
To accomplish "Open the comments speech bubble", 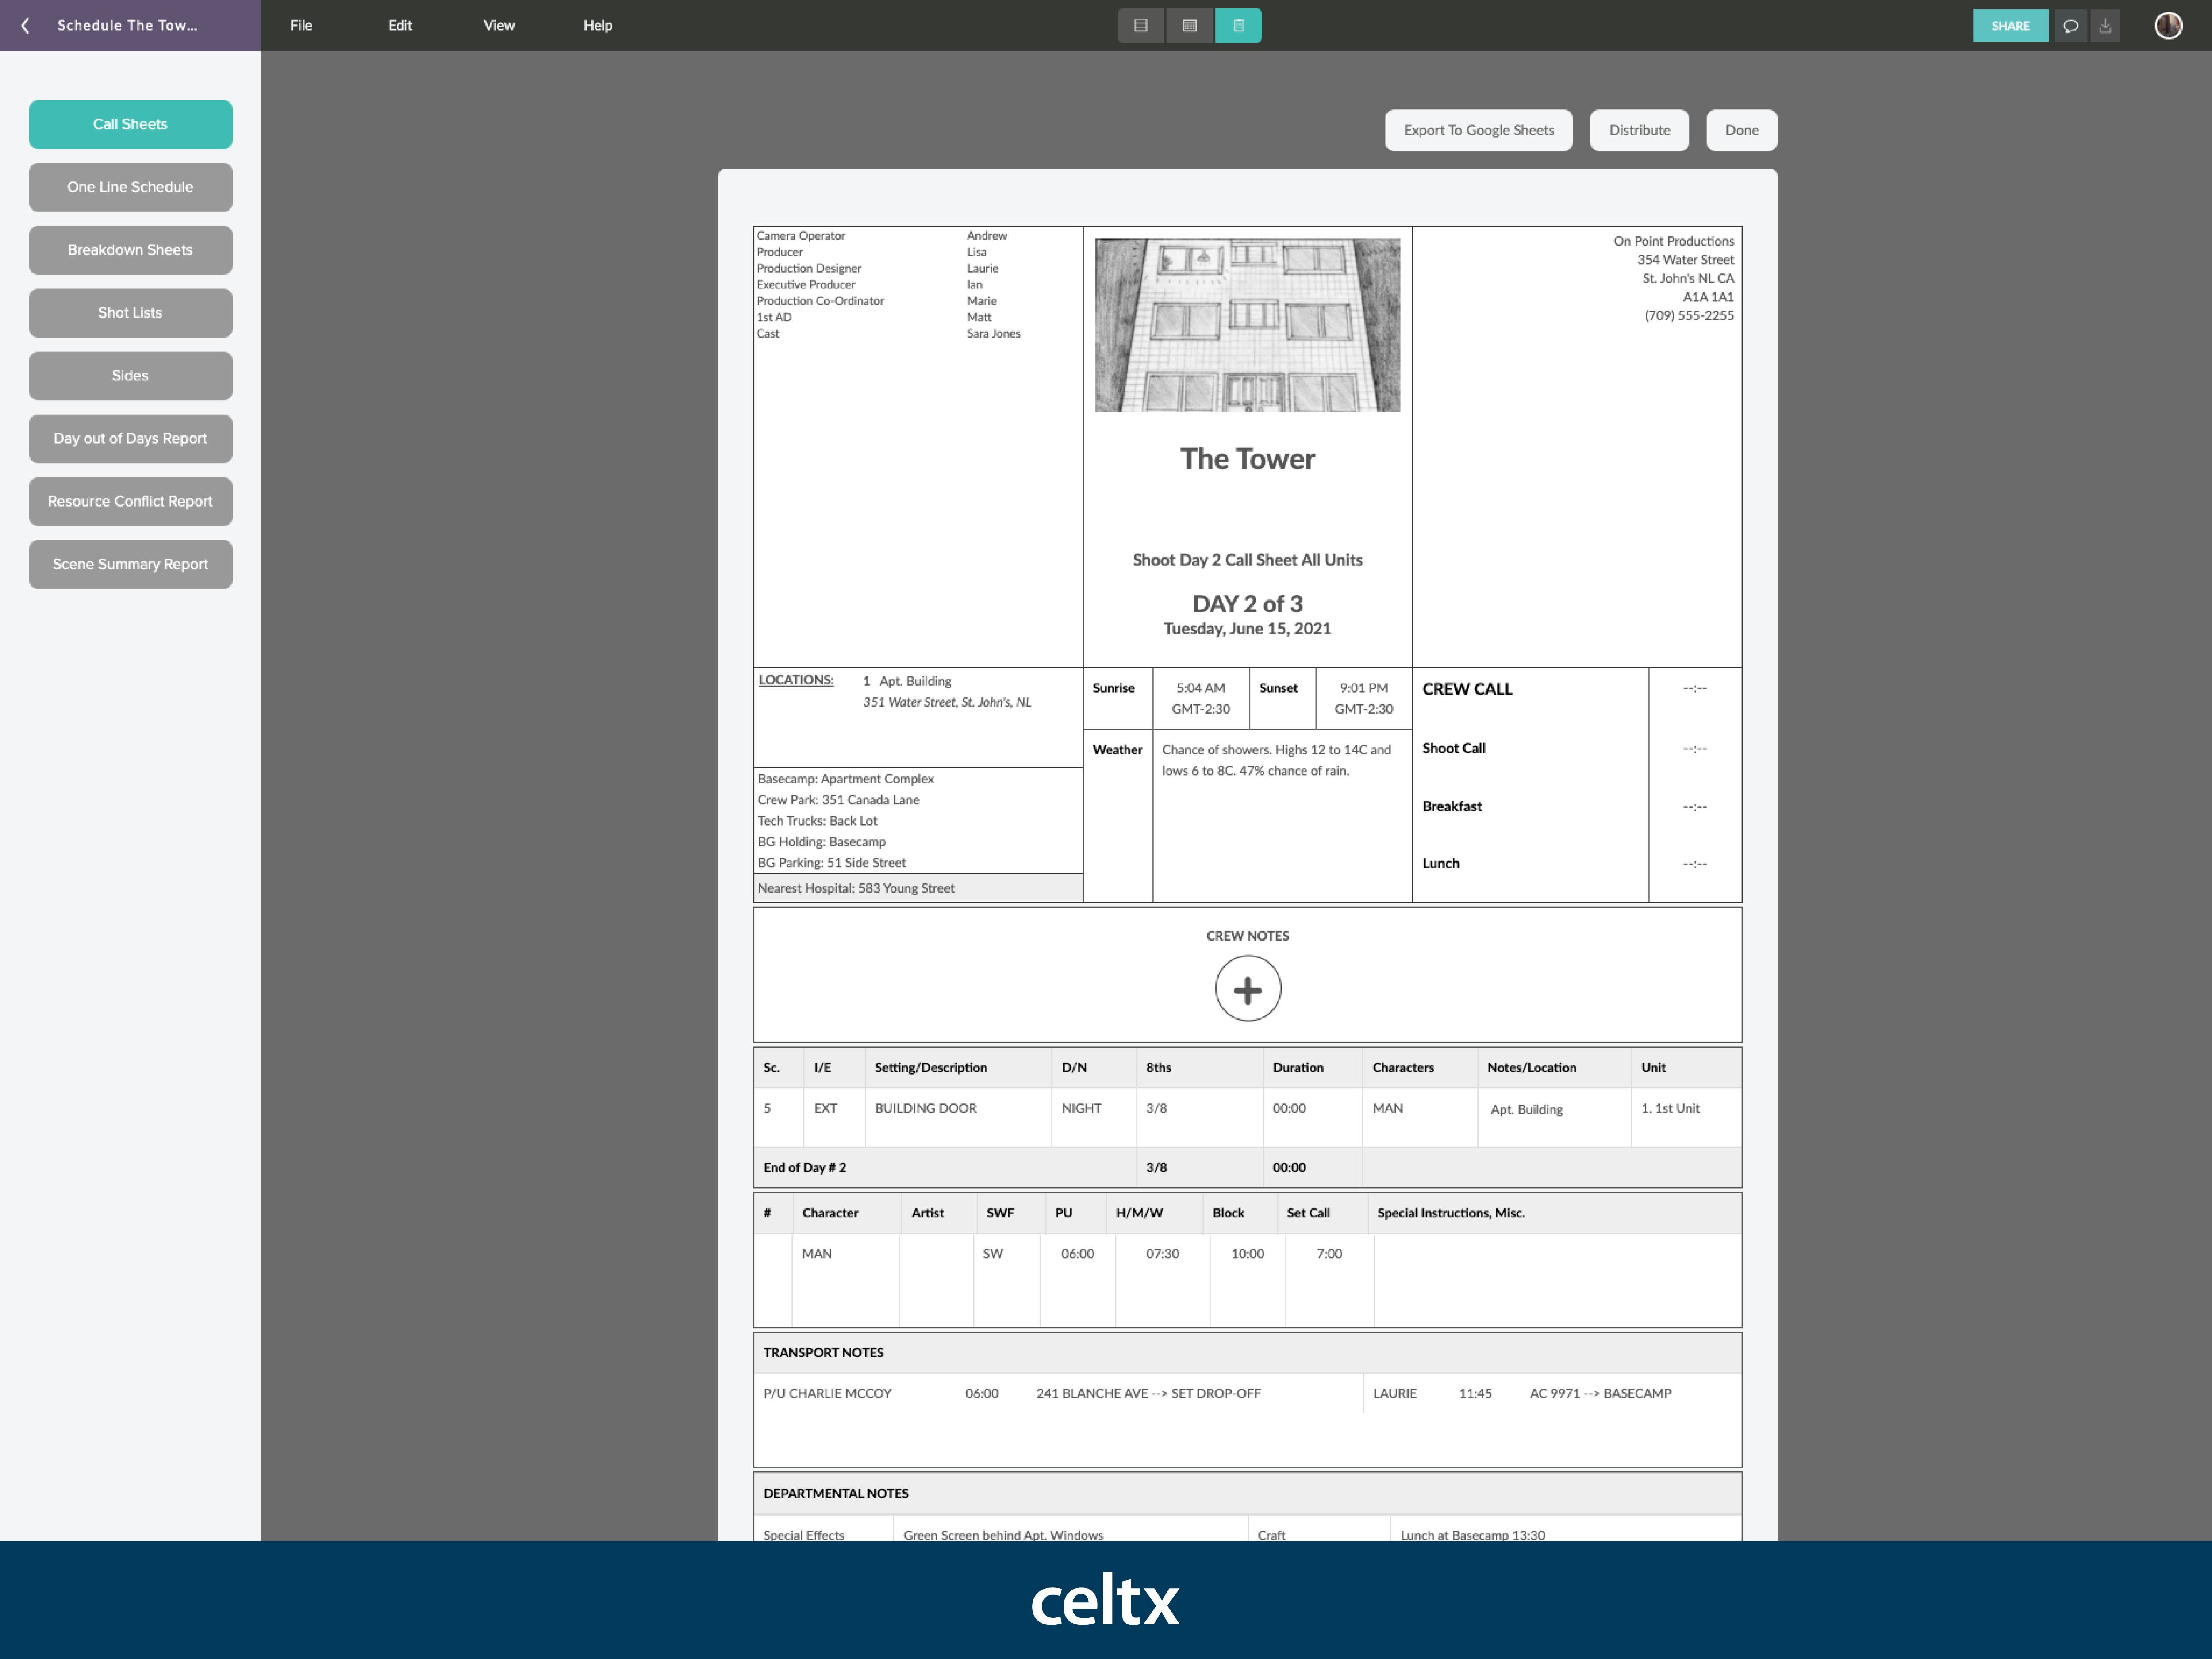I will [x=2070, y=26].
